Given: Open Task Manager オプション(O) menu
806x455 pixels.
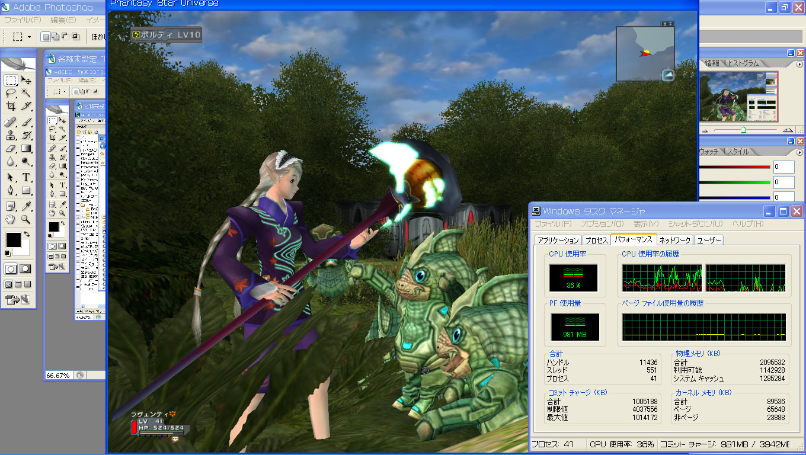Looking at the screenshot, I should (602, 224).
